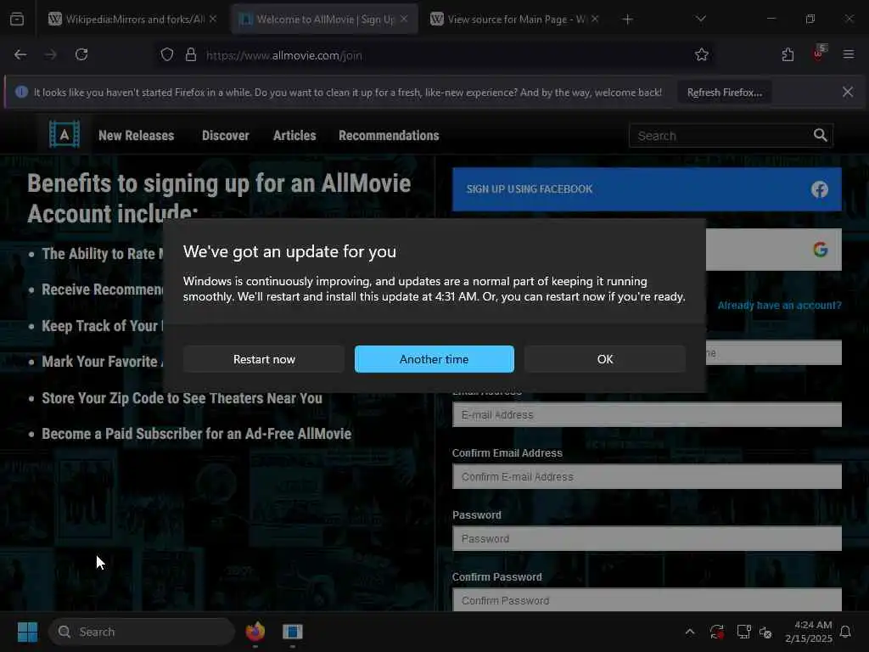The image size is (869, 652).
Task: Click the info icon on notification bar
Action: pyautogui.click(x=21, y=92)
